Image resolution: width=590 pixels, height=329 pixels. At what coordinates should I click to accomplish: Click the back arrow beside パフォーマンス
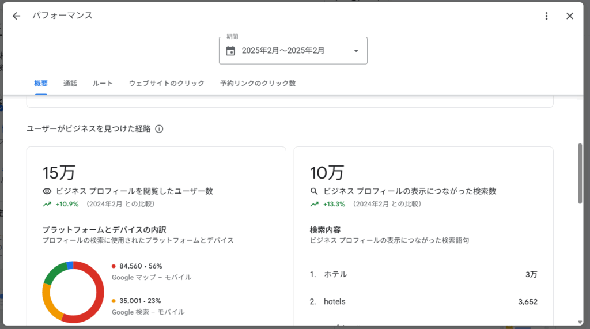pyautogui.click(x=16, y=16)
